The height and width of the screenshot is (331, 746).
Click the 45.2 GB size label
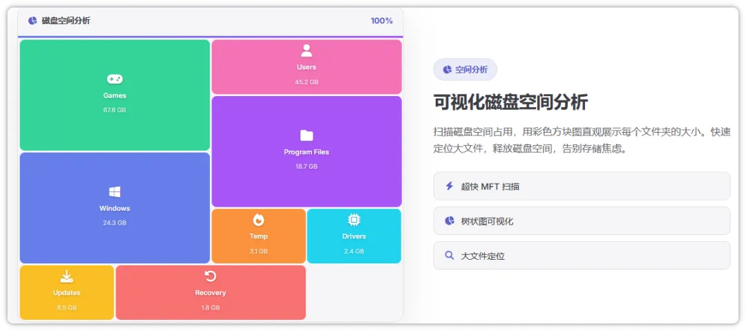pos(307,82)
